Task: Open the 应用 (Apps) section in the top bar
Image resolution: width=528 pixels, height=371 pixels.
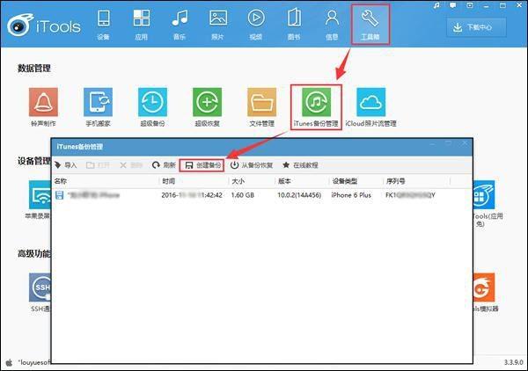Action: coord(142,25)
